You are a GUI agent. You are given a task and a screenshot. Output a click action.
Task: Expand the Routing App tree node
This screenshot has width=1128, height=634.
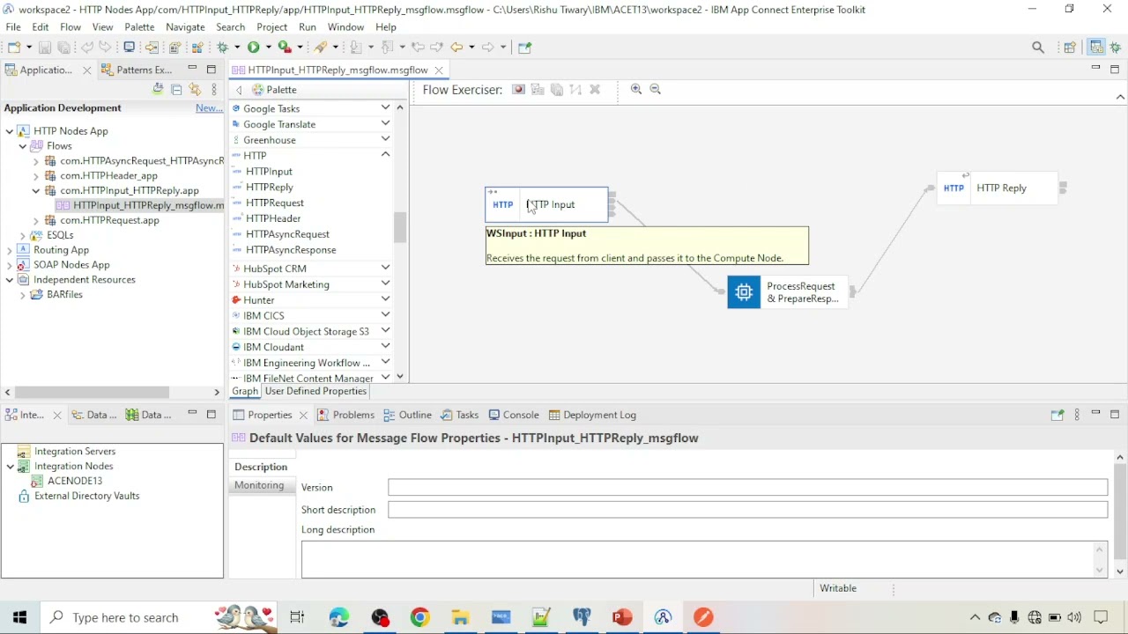click(10, 250)
